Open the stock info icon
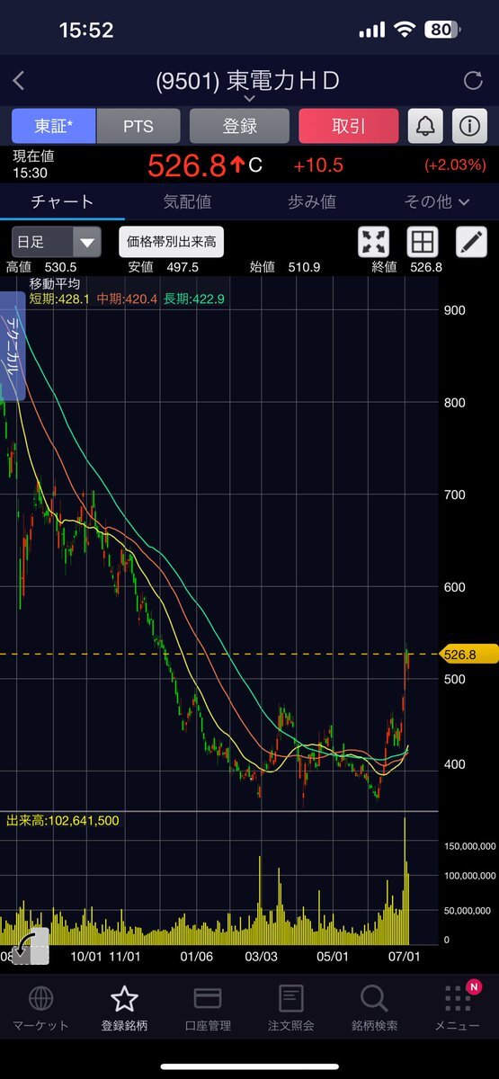This screenshot has height=1079, width=499. [468, 127]
